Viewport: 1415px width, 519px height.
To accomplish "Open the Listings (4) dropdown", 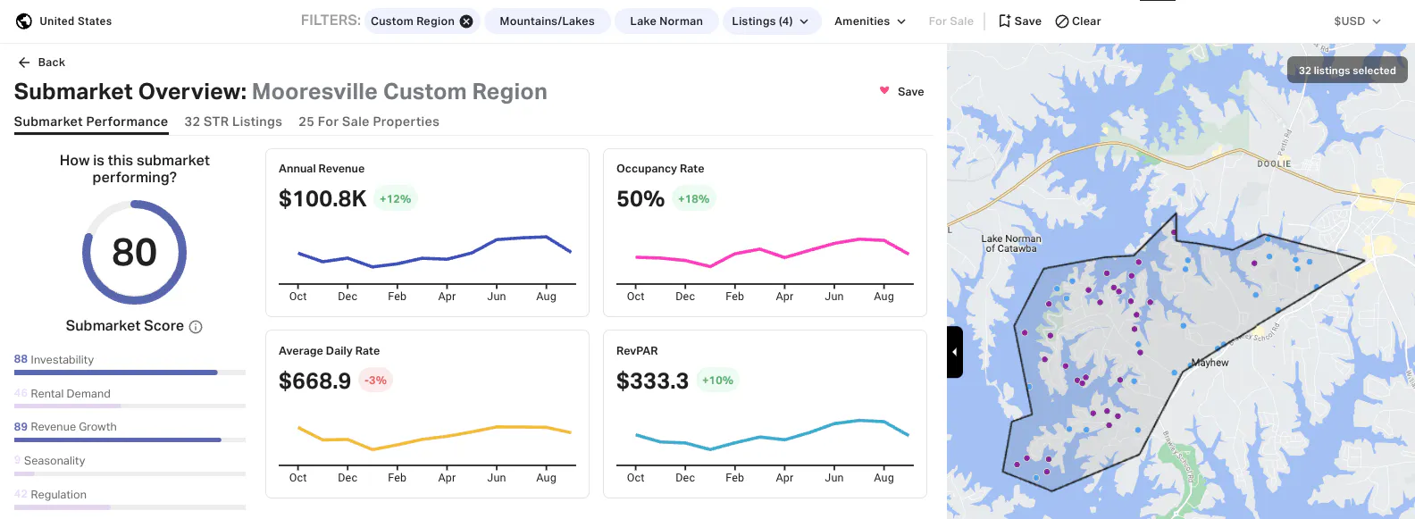I will click(x=770, y=21).
